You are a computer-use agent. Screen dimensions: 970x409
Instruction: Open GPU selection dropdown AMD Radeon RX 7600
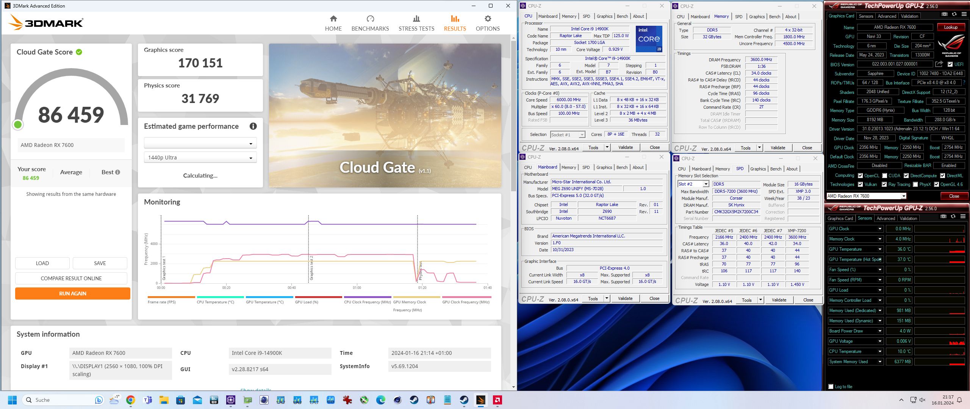(x=866, y=196)
